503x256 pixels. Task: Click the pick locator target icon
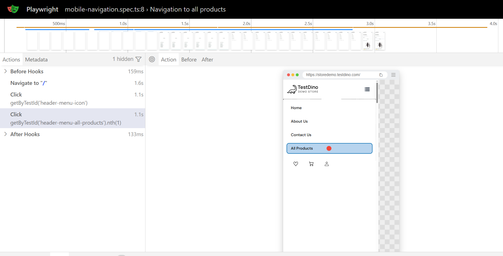[x=152, y=59]
